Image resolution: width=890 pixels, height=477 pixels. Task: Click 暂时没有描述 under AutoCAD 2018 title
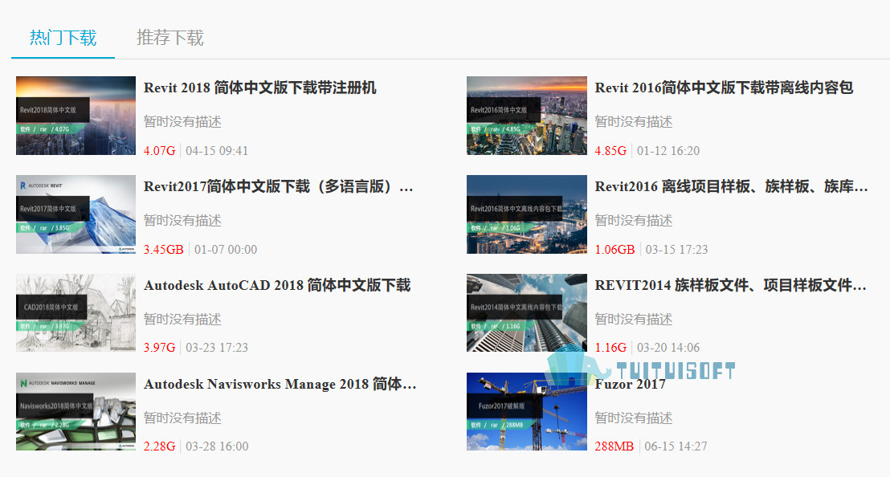point(182,320)
